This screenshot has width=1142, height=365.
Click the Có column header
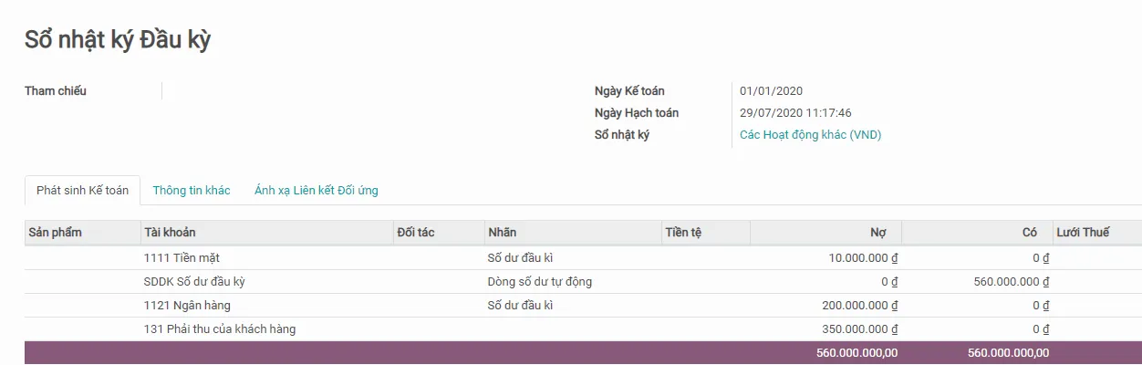[1030, 233]
